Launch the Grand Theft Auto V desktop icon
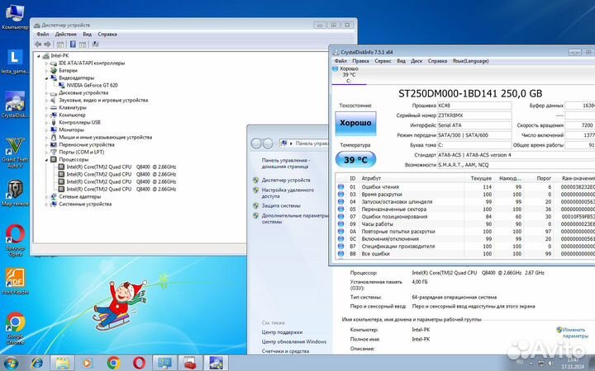Viewport: 595px width, 371px height. coord(13,148)
